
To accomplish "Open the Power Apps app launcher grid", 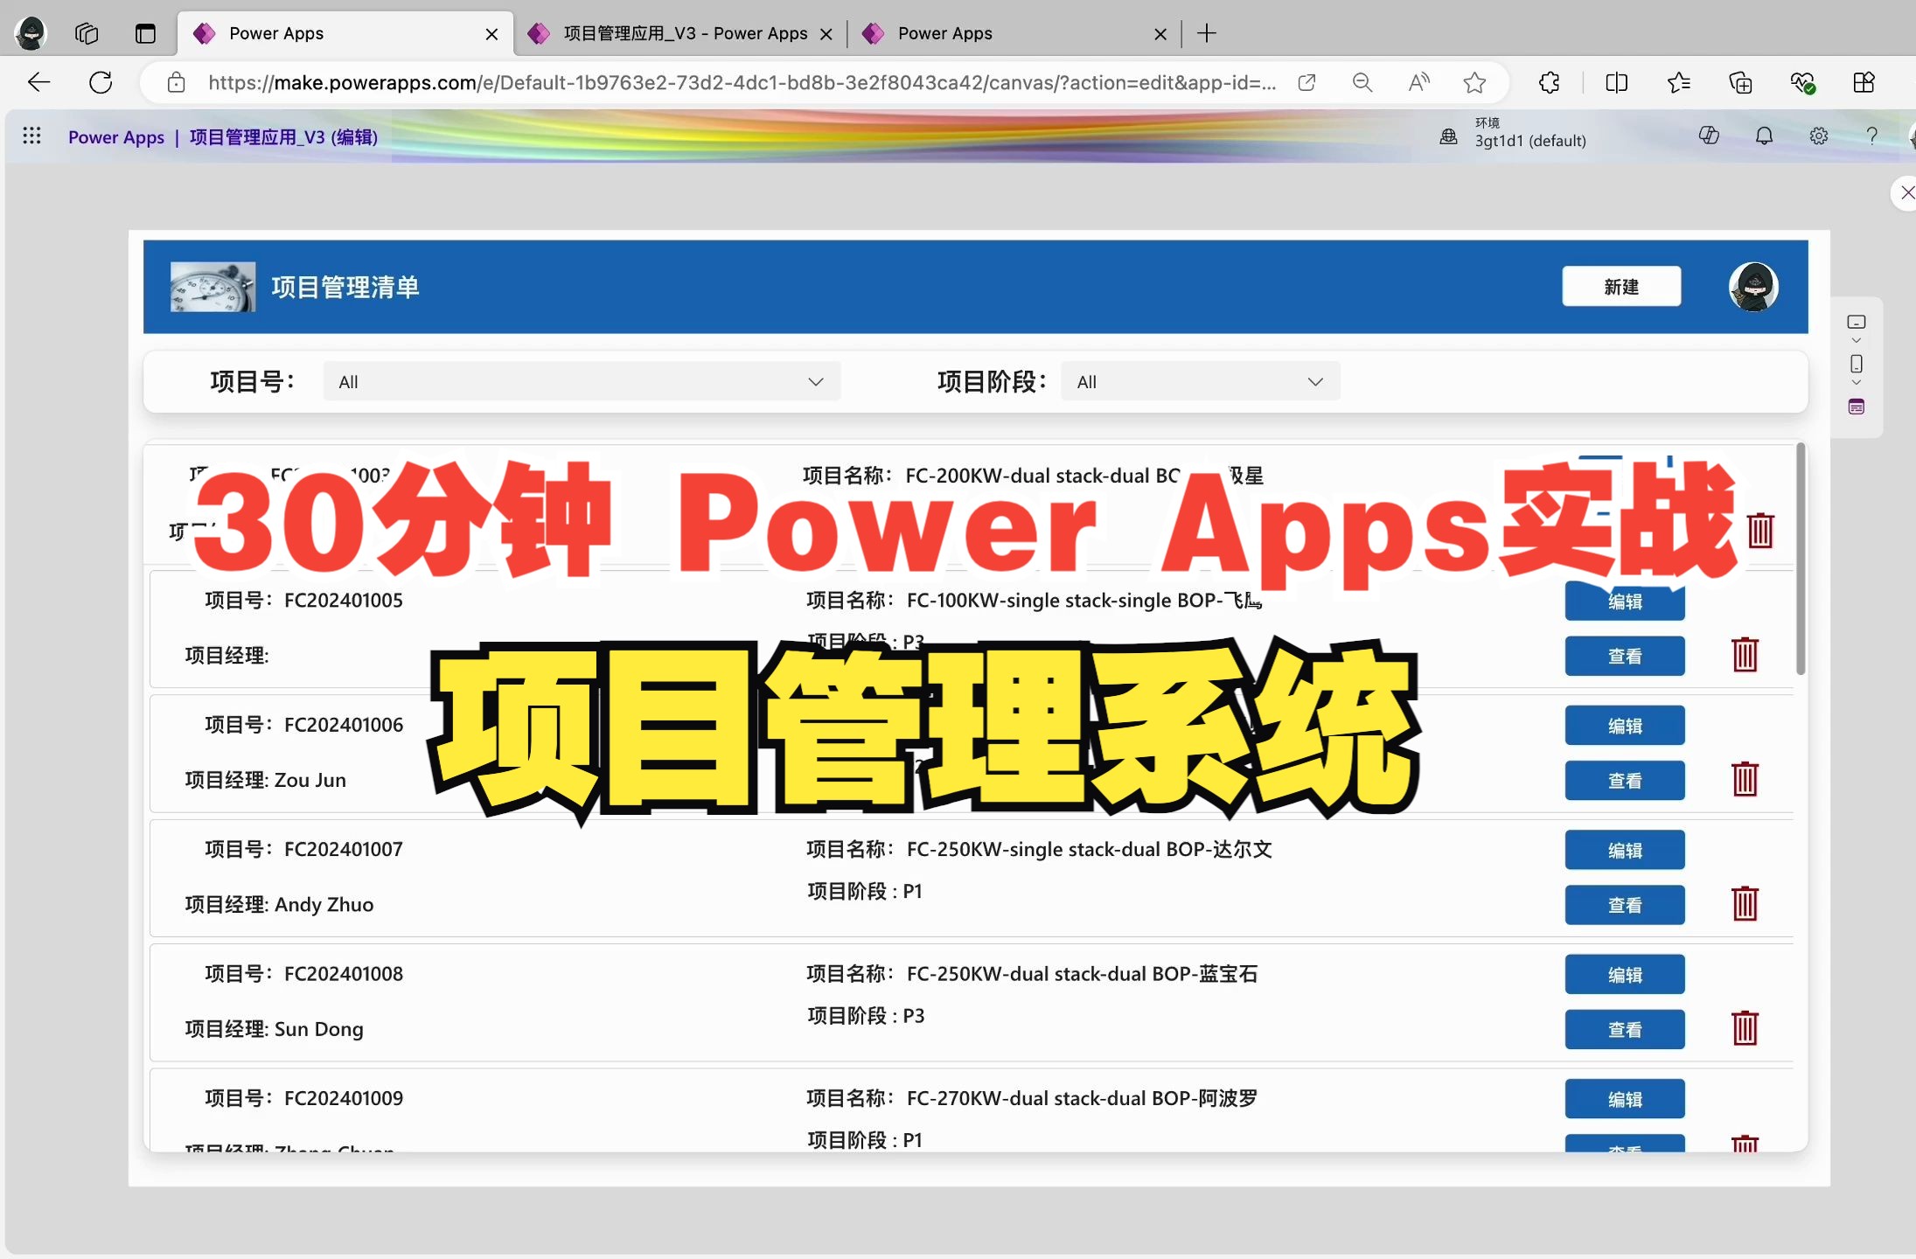I will coord(31,136).
